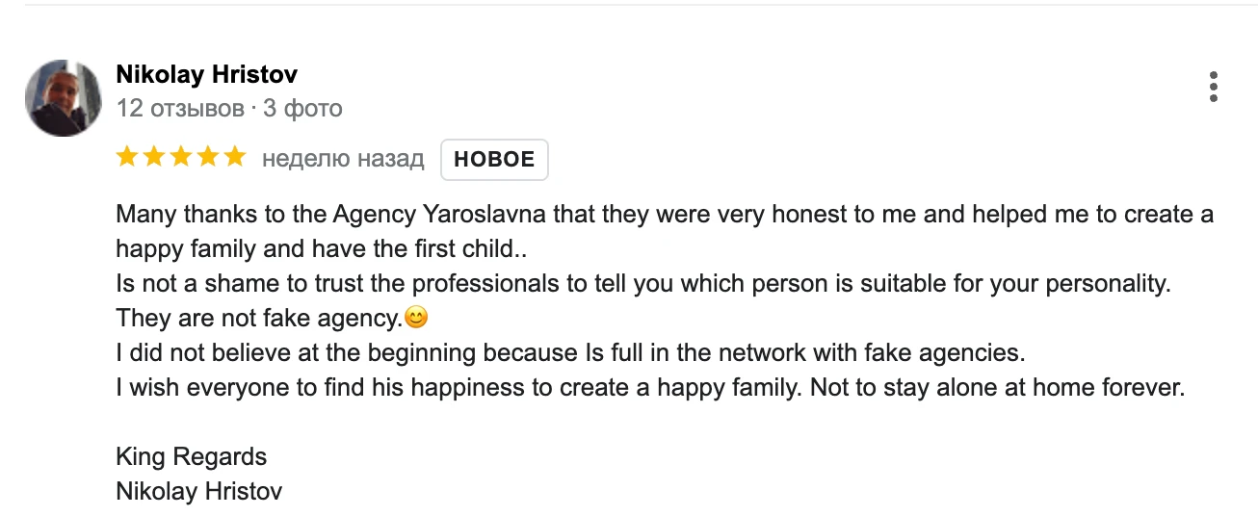This screenshot has height=516, width=1258.
Task: Click the "They are not fake agency." text
Action: click(x=258, y=318)
